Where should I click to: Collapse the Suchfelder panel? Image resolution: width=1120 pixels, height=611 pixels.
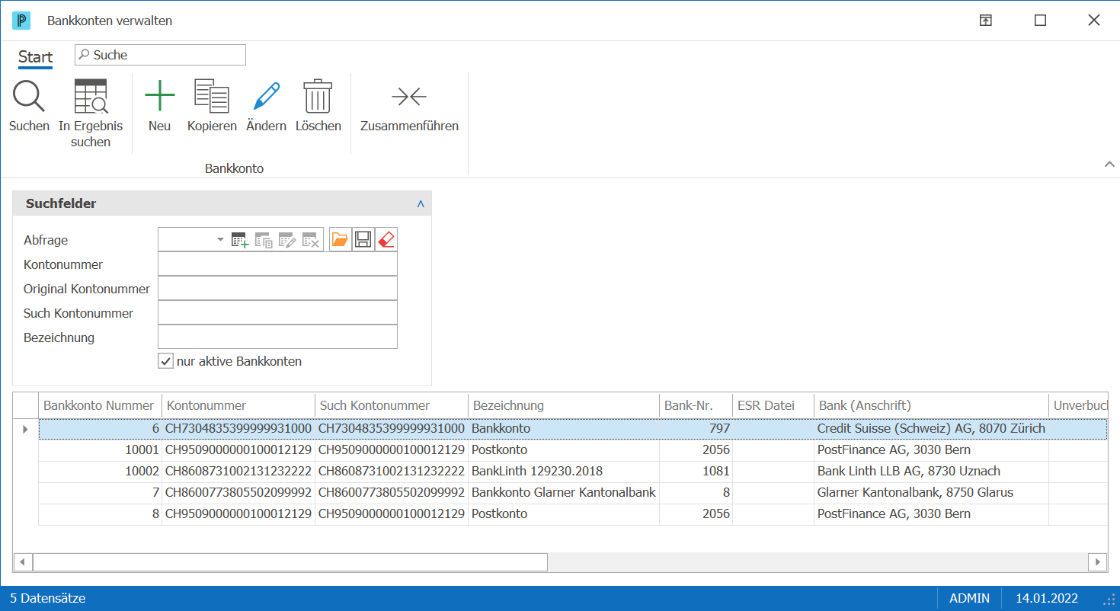420,204
